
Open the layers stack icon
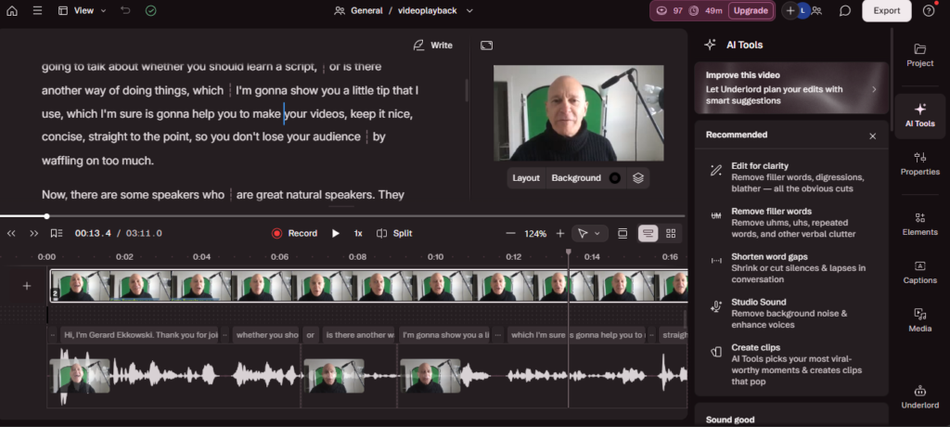pos(637,177)
